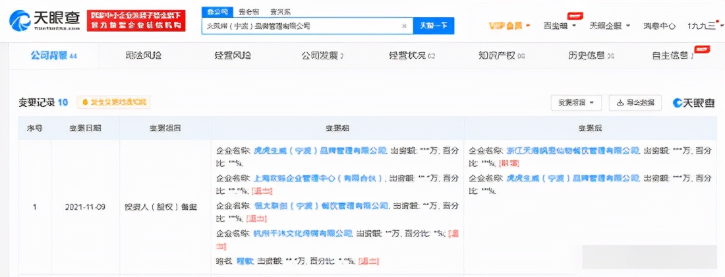Click the Tianyancha logo at top left
The width and height of the screenshot is (725, 277).
coord(44,21)
